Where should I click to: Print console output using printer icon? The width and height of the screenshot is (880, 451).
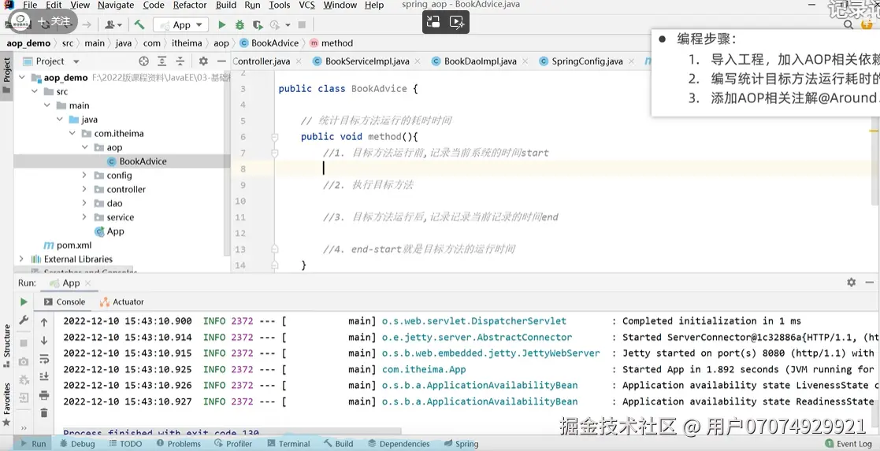point(44,395)
